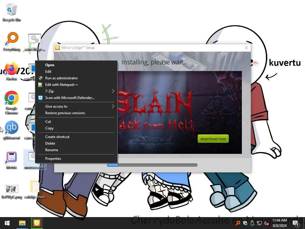Viewport: 305px width, 229px height.
Task: Choose Delete in the context menu
Action: point(76,143)
